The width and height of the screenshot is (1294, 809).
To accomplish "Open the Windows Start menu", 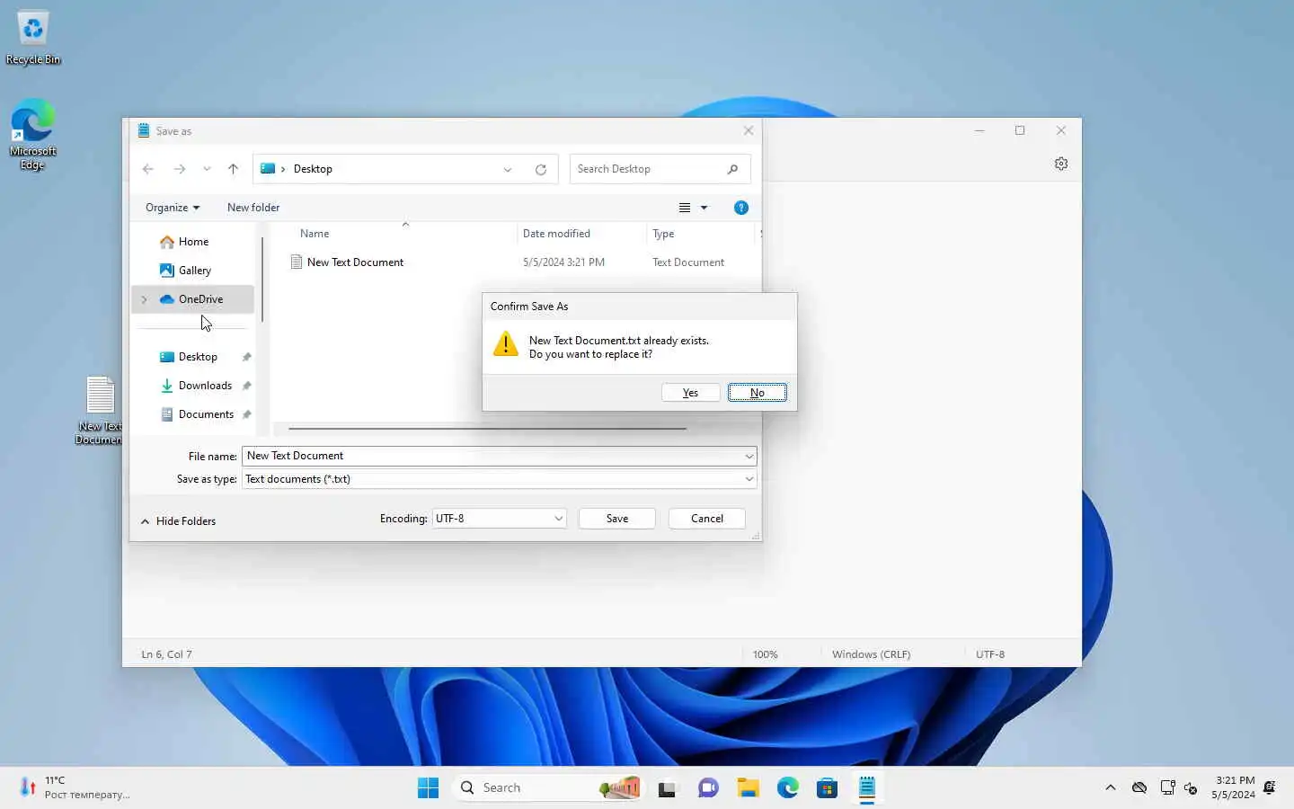I will 428,788.
